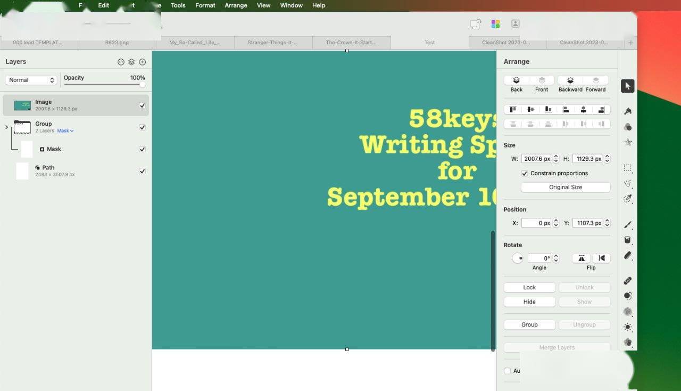Switch to the Stranger-Things-It-... tab

[272, 43]
